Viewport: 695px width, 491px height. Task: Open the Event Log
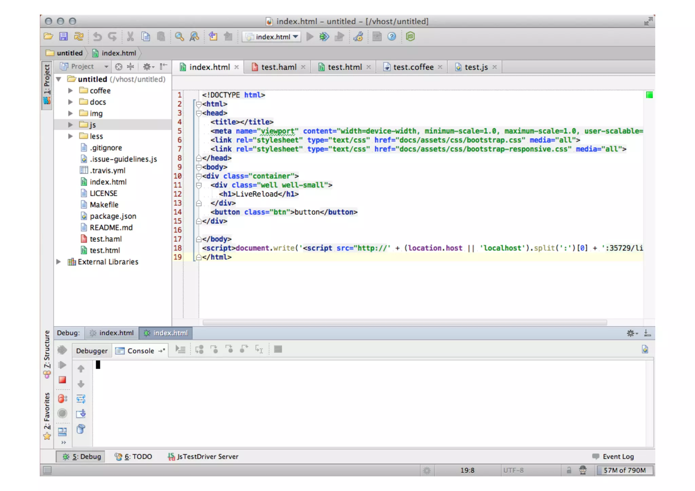pos(613,456)
